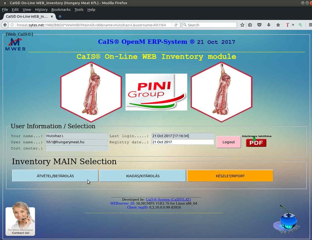Select the CaIS On-Line WEB_In... browser tab
312x240 pixels.
tap(27, 16)
